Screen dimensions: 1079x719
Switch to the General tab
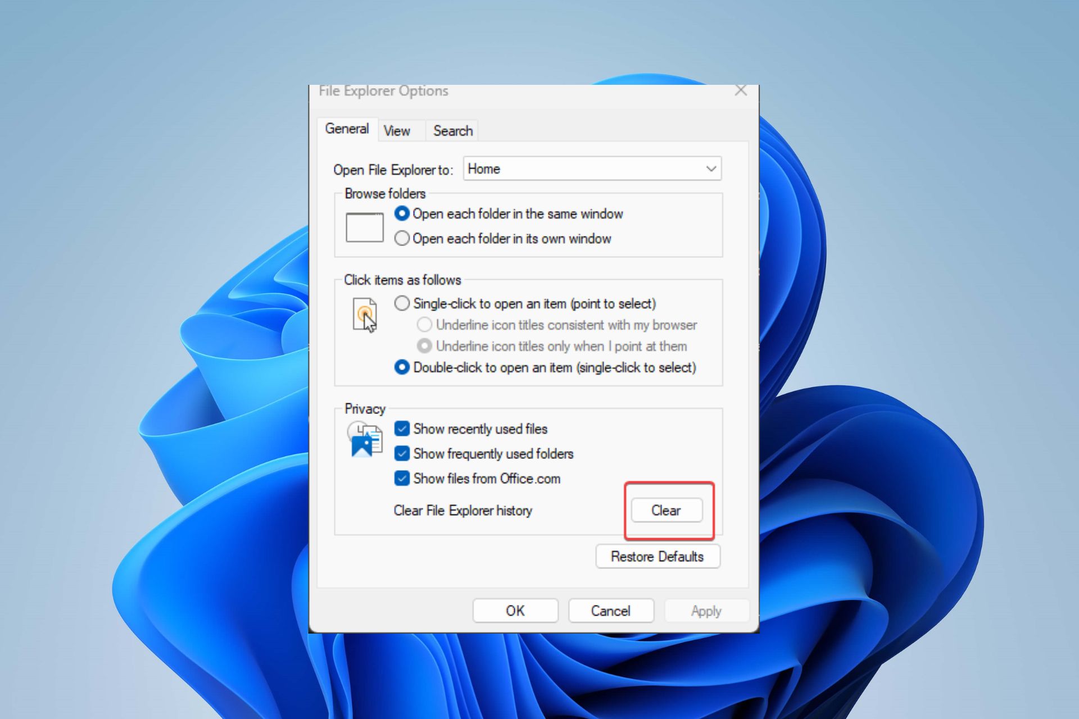point(347,129)
